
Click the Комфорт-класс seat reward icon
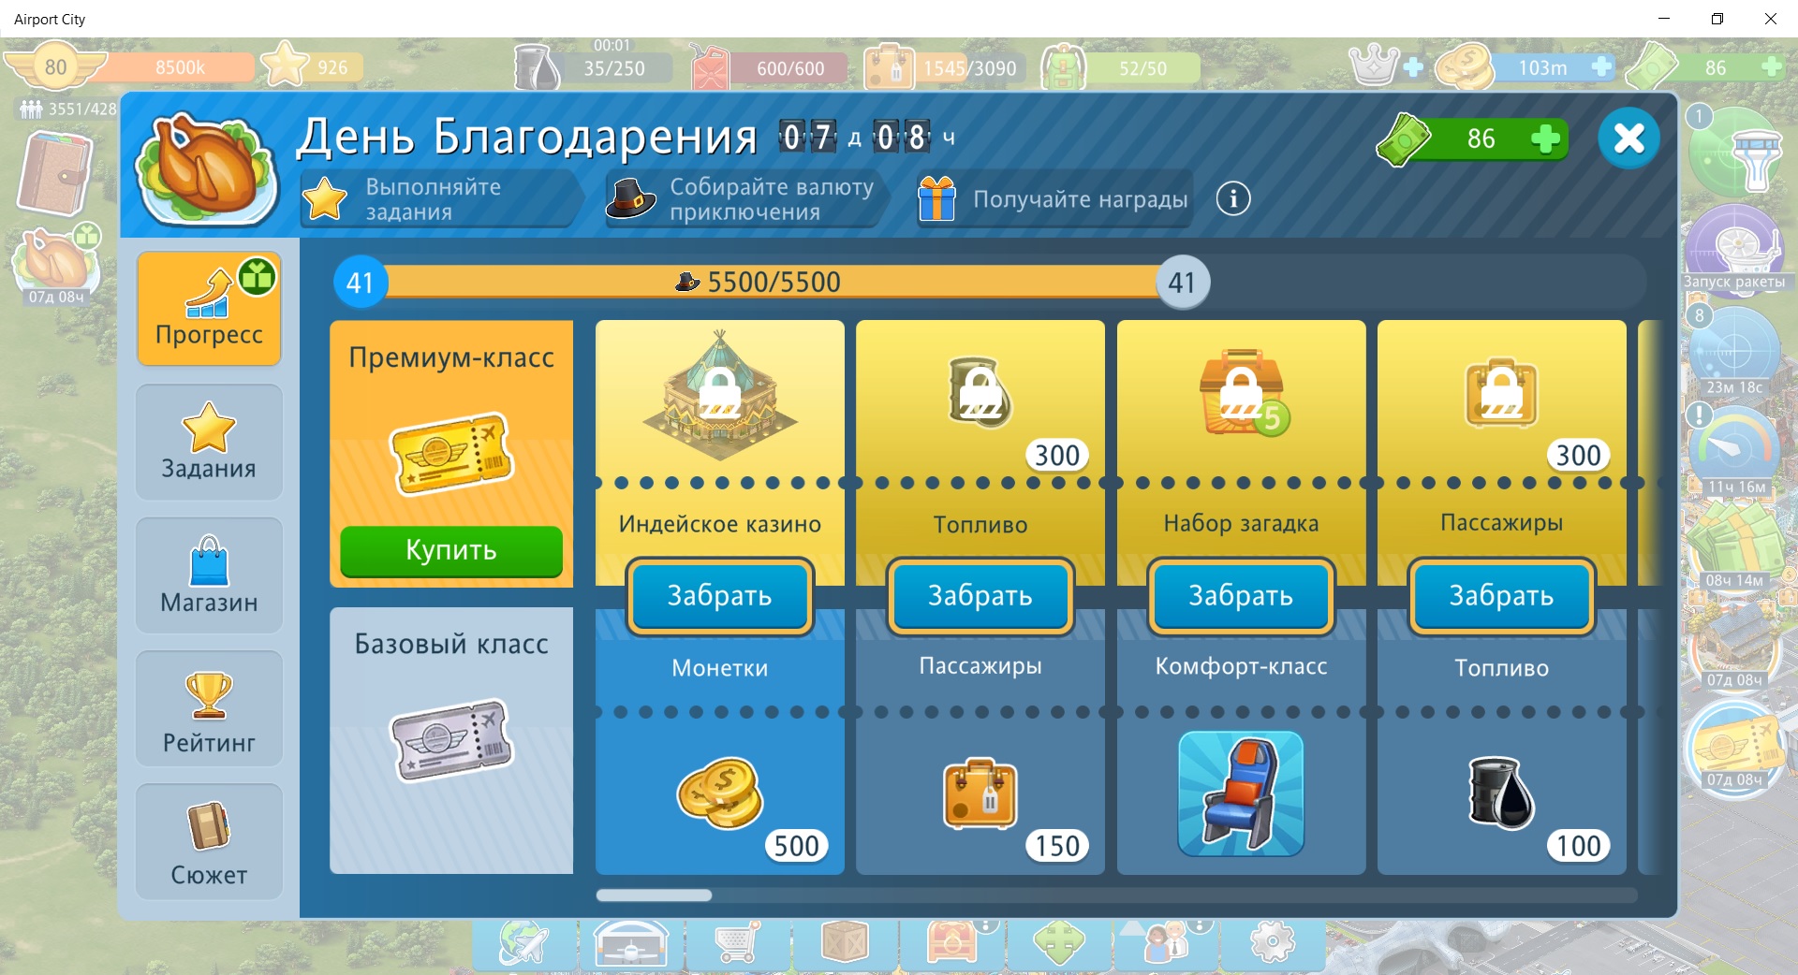click(1241, 793)
